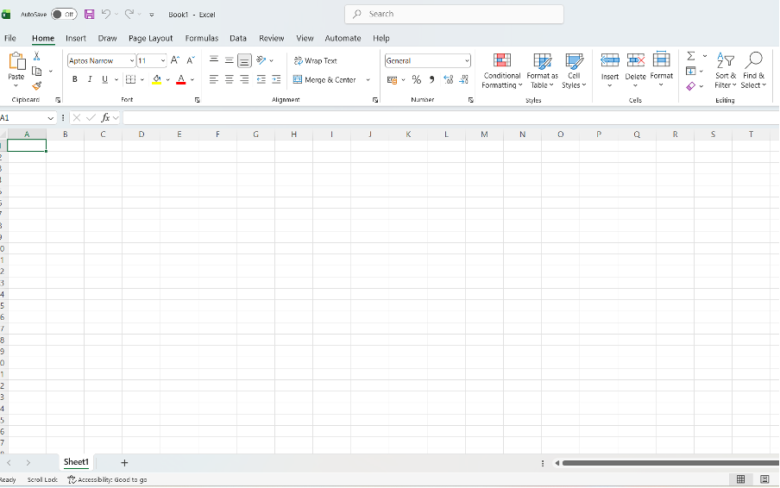Click the Insert Function fx icon

(105, 118)
